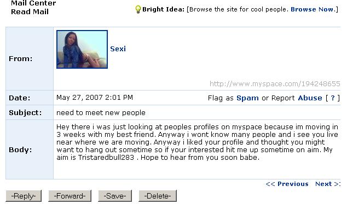Screen dimensions: 347x204
Task: Click the Reply button
Action: pos(24,196)
